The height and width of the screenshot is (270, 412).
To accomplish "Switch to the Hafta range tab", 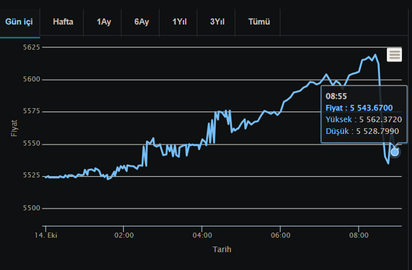I will [x=63, y=22].
